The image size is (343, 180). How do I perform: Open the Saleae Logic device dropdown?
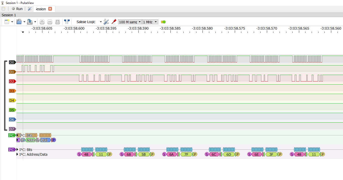89,22
